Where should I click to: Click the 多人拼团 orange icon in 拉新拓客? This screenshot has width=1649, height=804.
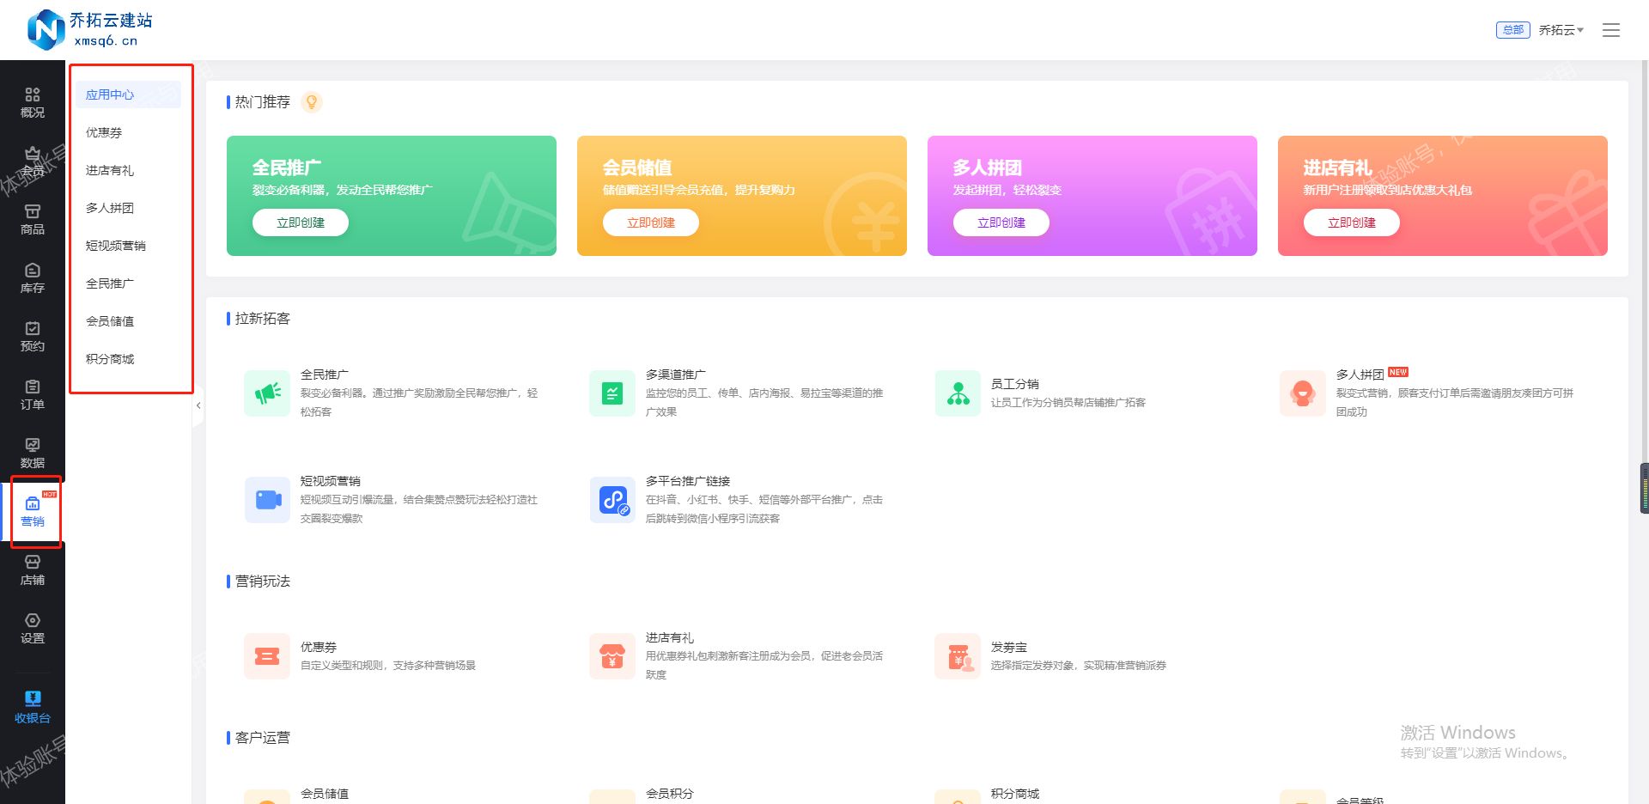point(1303,393)
